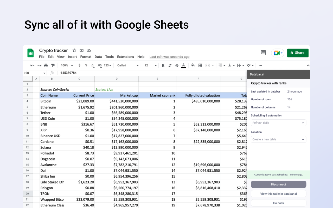This screenshot has height=208, width=333.
Task: Click the Disconnect button
Action: coord(278,184)
